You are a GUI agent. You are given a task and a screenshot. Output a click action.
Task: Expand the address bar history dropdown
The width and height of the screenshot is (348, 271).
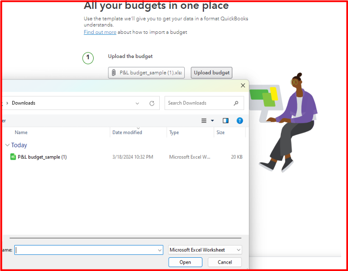[137, 103]
